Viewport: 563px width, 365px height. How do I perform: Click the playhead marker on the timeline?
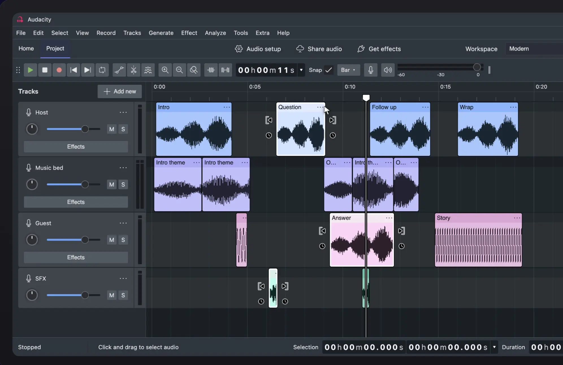coord(366,98)
